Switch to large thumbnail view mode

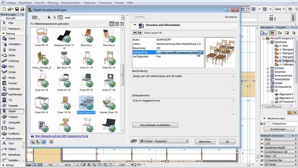point(112,24)
